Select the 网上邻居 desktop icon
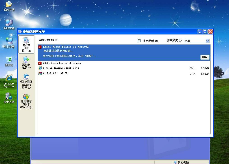The width and height of the screenshot is (229, 164). pos(9,43)
